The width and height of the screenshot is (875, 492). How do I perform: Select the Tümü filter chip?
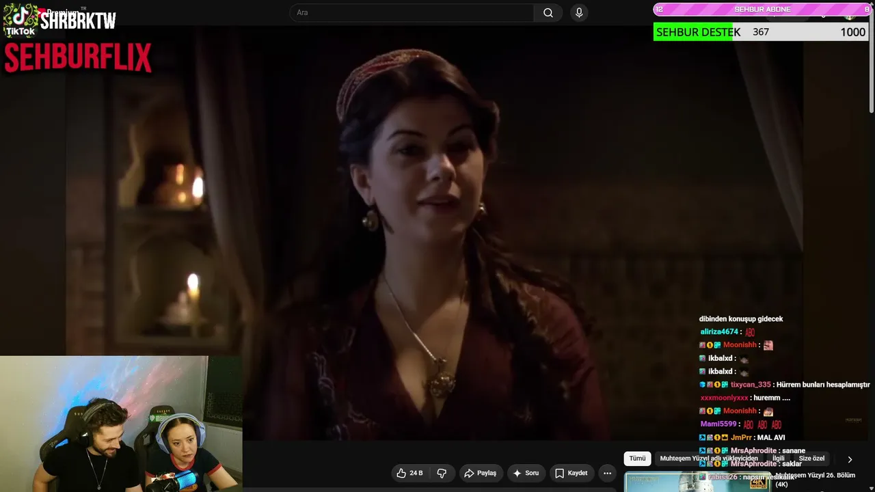tap(637, 459)
